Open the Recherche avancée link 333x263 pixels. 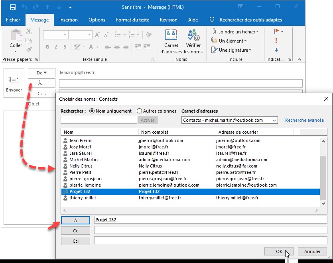pyautogui.click(x=304, y=120)
